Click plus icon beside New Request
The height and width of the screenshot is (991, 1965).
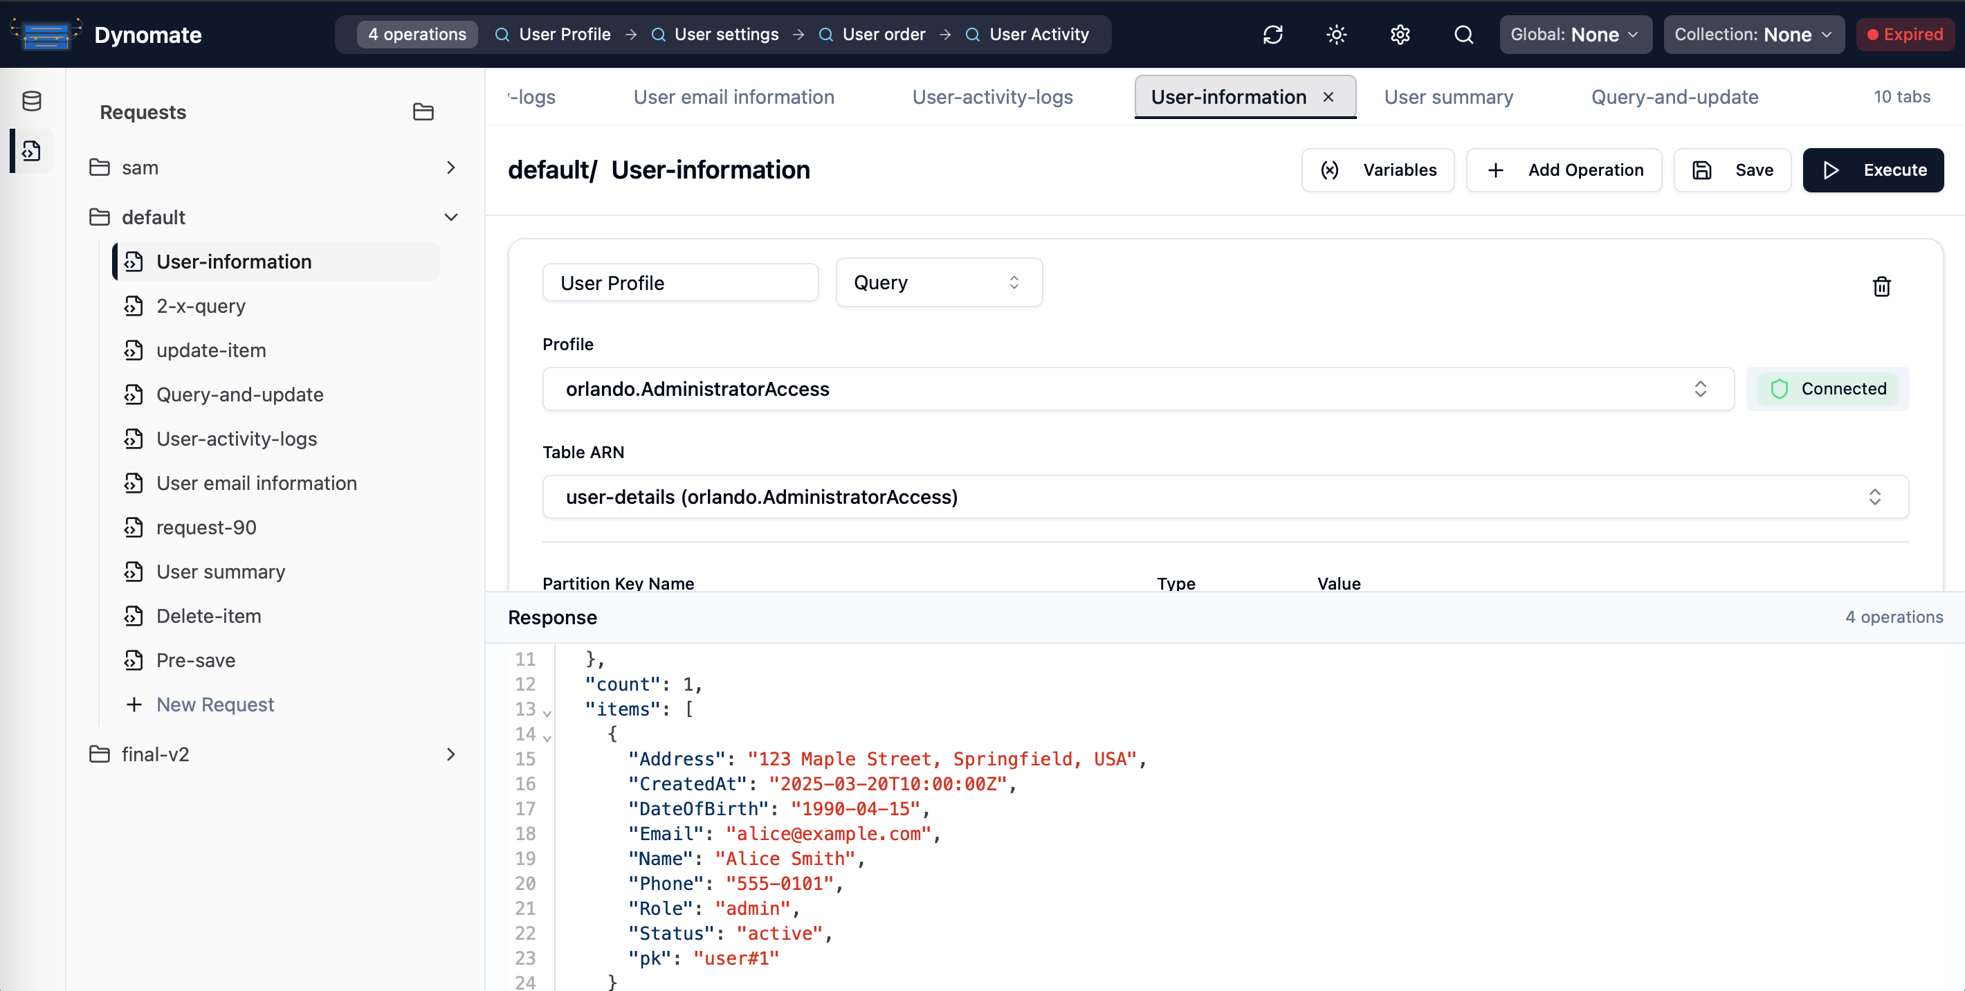(134, 704)
